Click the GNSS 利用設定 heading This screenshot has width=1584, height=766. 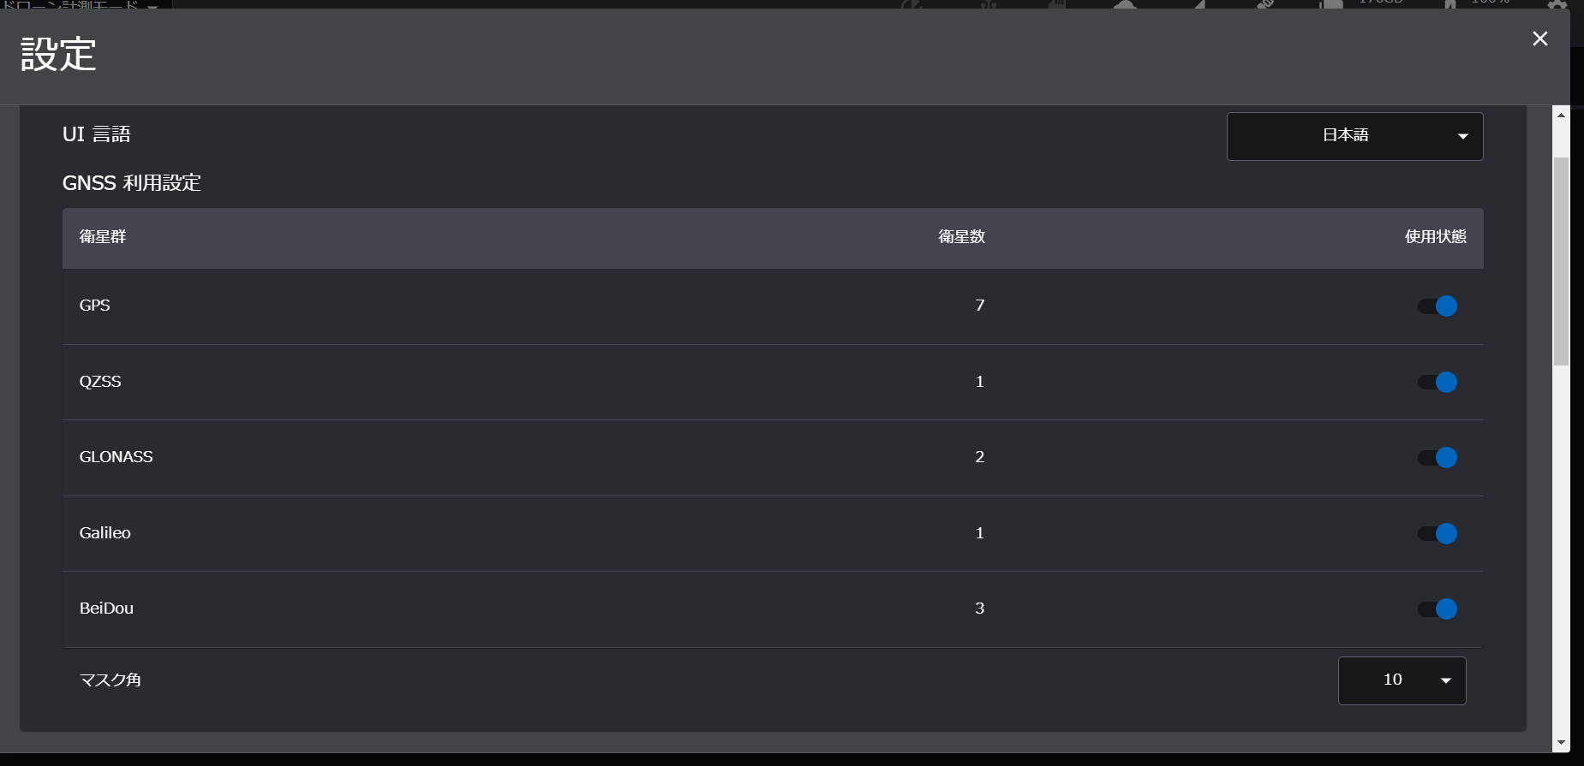click(132, 183)
